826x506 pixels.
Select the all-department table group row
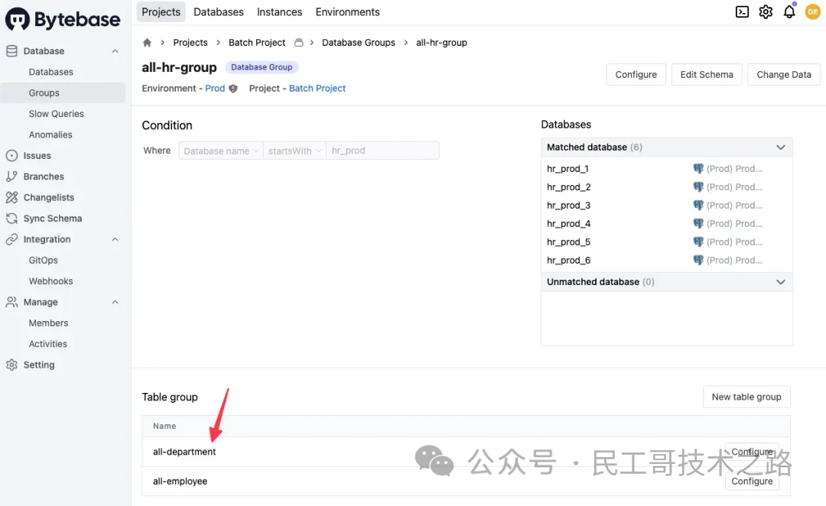coord(466,452)
